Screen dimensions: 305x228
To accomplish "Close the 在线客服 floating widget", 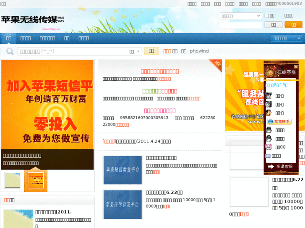I will click(x=296, y=67).
